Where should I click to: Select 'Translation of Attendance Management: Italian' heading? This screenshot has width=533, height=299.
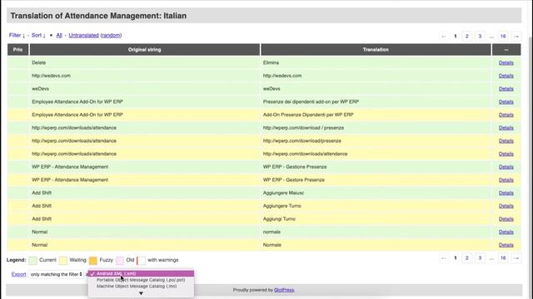click(98, 16)
